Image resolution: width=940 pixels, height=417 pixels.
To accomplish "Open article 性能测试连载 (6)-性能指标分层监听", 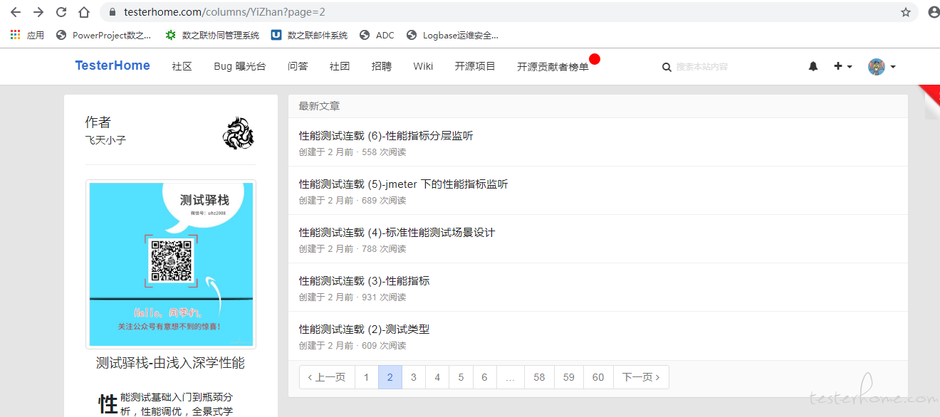I will pyautogui.click(x=386, y=136).
